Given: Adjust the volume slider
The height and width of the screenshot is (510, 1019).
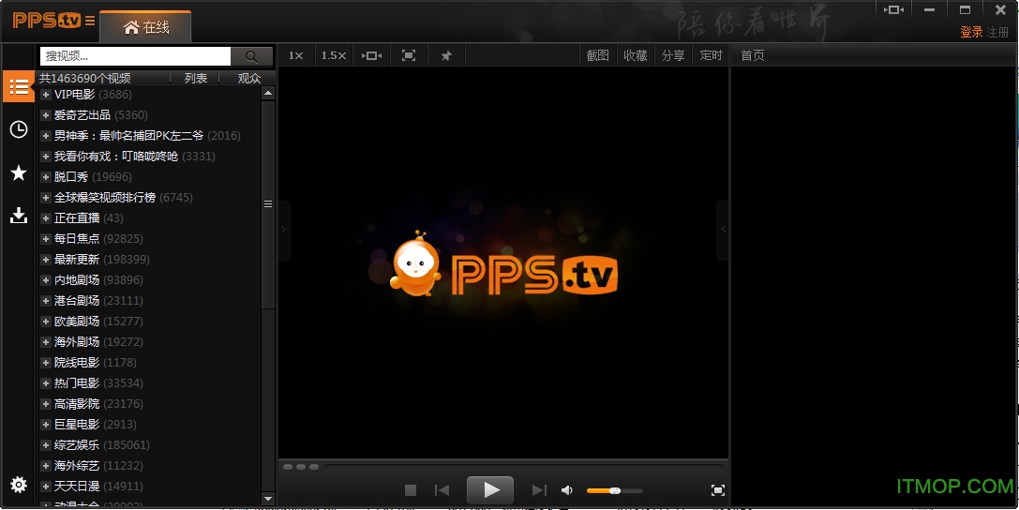Looking at the screenshot, I should pos(614,490).
